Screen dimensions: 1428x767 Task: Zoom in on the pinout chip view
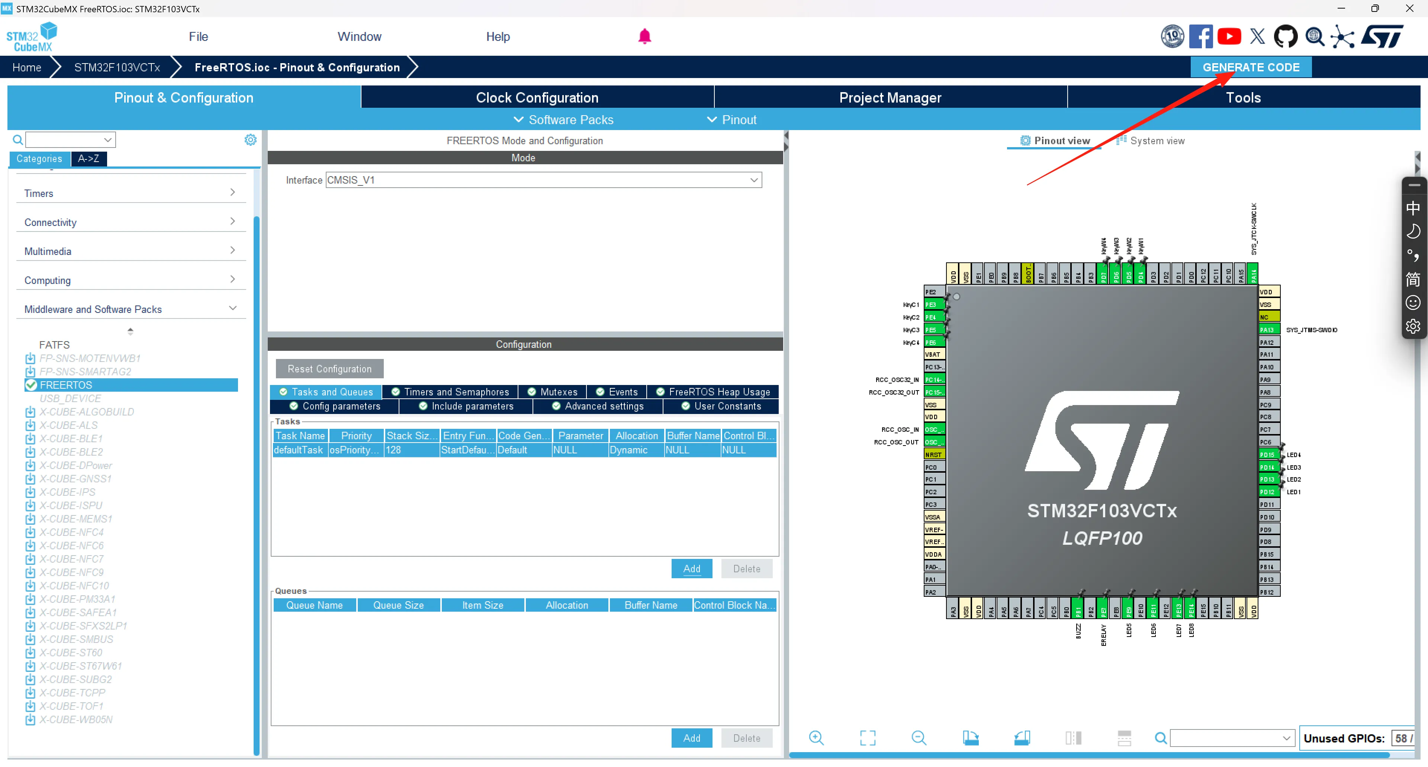click(x=816, y=738)
